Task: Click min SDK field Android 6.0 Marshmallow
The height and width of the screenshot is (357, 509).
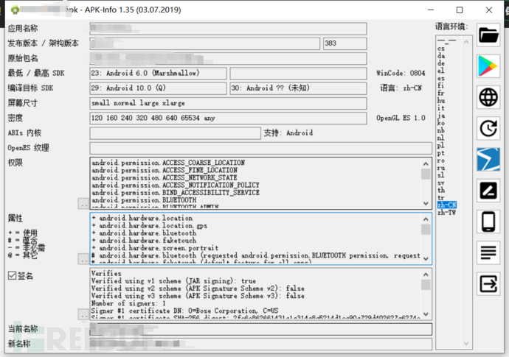Action: pyautogui.click(x=158, y=74)
